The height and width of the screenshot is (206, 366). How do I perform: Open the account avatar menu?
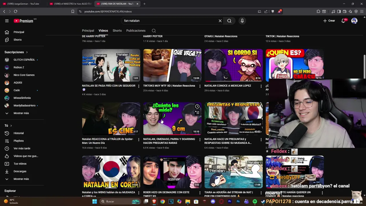click(x=354, y=21)
